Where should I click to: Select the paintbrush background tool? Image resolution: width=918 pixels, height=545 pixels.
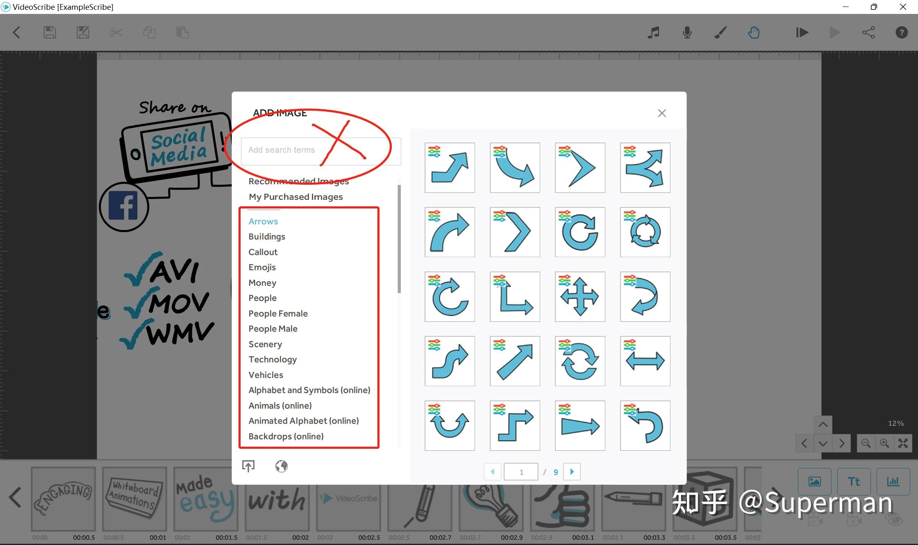point(720,32)
